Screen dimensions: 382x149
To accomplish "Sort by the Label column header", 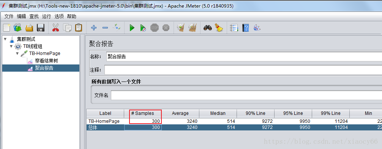I will click(105, 113).
